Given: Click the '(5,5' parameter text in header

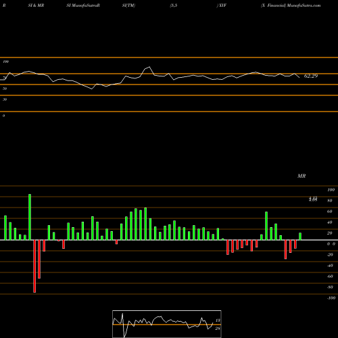Looking at the screenshot, I should (x=174, y=5).
